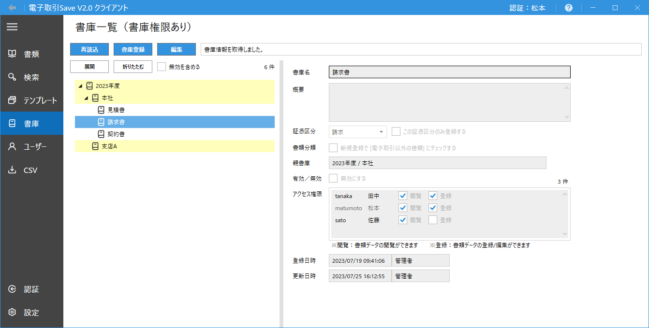This screenshot has width=649, height=328.
Task: Open the 証憑区分 dropdown
Action: click(x=357, y=132)
